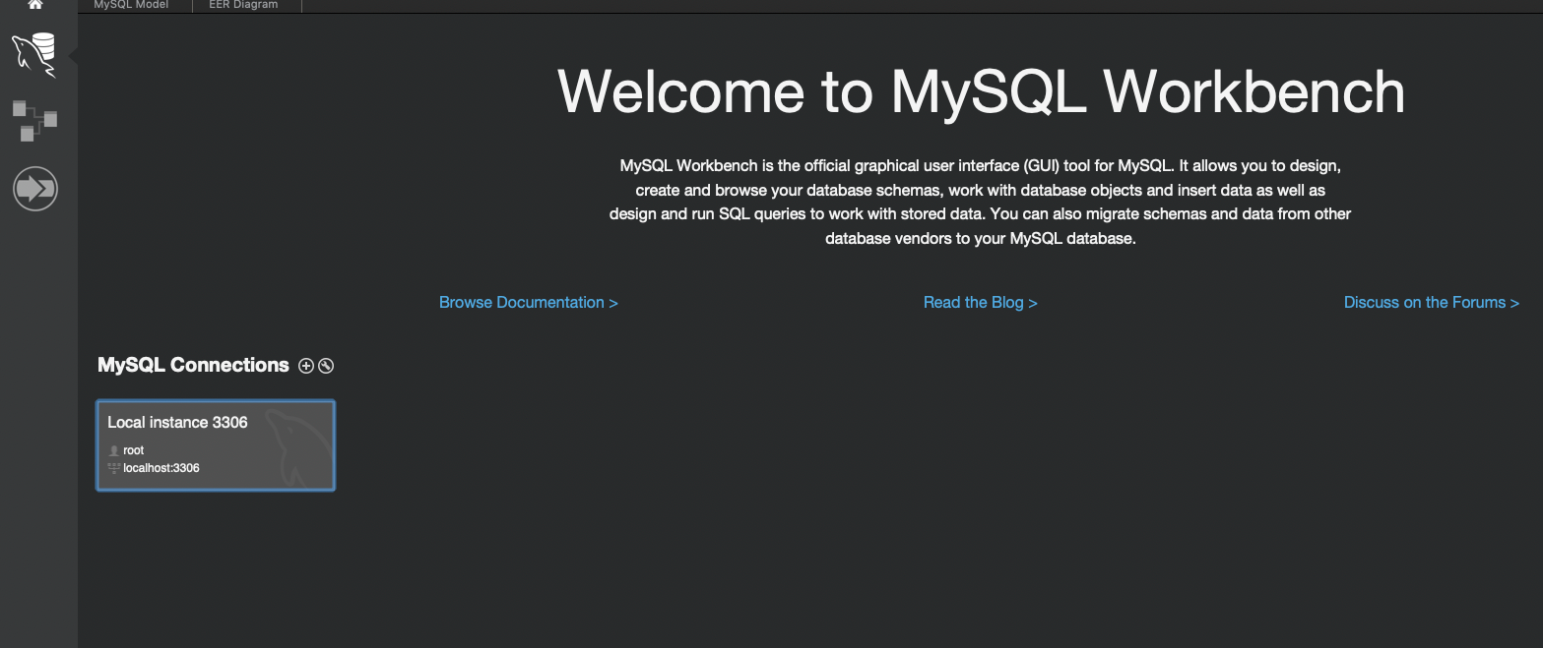Open the Discuss on the Forums link
The width and height of the screenshot is (1543, 648).
[1432, 303]
